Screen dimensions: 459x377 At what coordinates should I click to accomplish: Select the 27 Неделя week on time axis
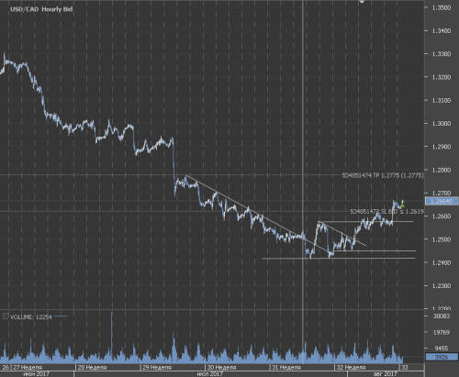(x=28, y=367)
